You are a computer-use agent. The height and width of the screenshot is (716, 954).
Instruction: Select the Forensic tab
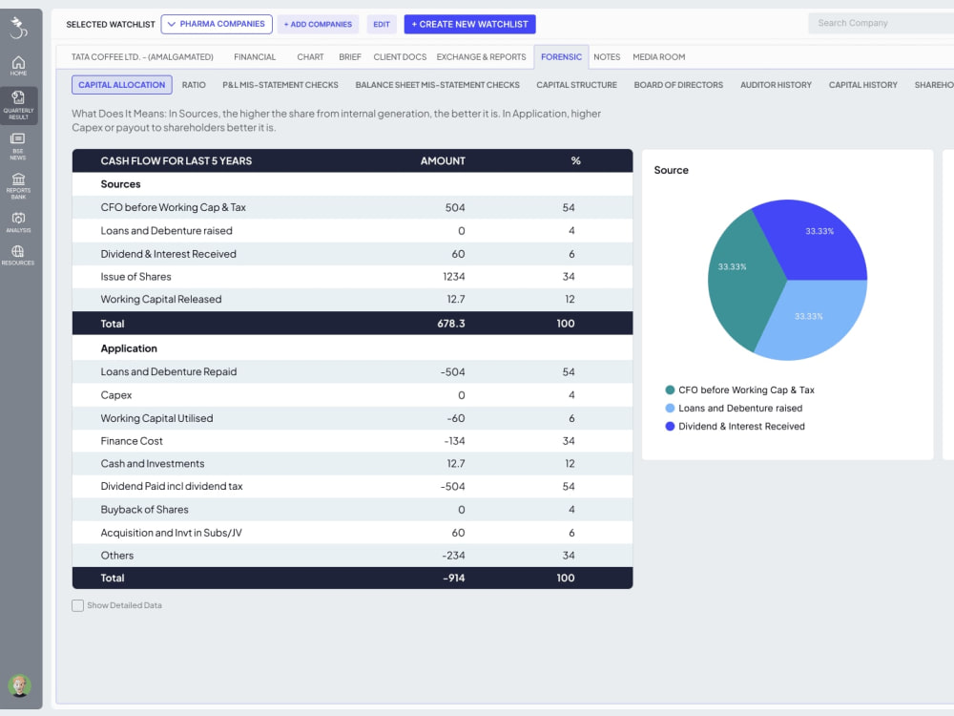(x=561, y=56)
